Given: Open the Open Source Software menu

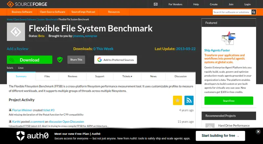Looking at the screenshot, I should click(x=53, y=12).
